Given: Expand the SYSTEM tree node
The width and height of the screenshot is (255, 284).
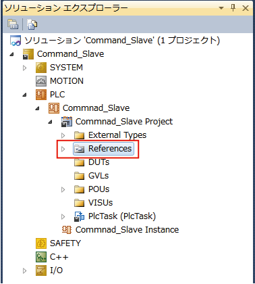Looking at the screenshot, I should (x=25, y=68).
